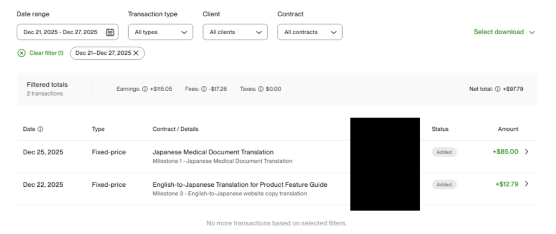Click the Added status badge for Dec 22
The image size is (556, 234).
(444, 185)
